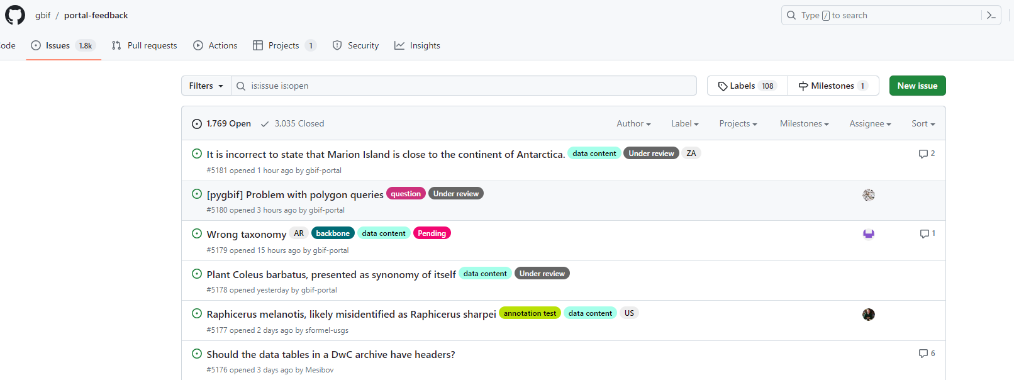Image resolution: width=1014 pixels, height=380 pixels.
Task: Show the 1,769 Open issues
Action: [x=221, y=124]
